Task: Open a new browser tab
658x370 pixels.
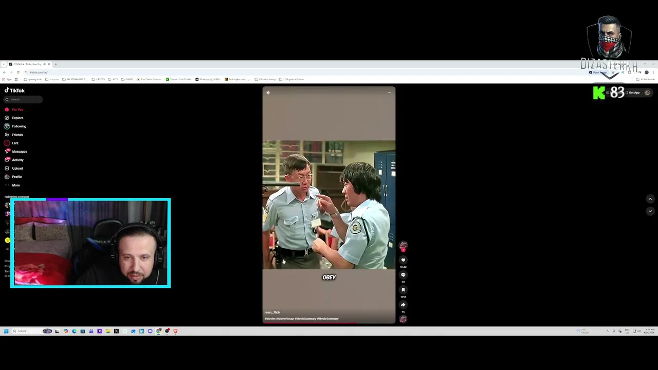Action: click(x=56, y=64)
